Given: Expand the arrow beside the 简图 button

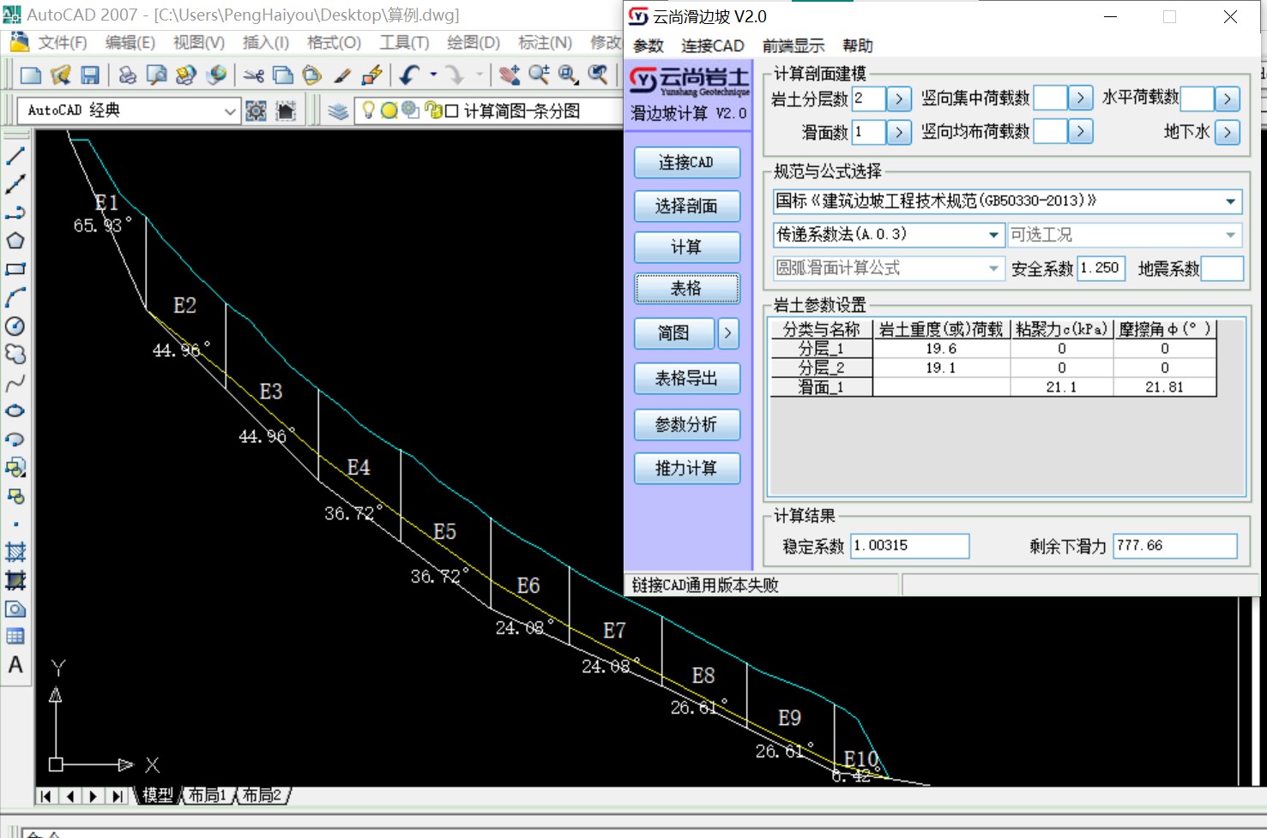Looking at the screenshot, I should (727, 332).
